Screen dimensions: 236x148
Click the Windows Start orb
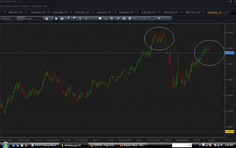pos(5,145)
